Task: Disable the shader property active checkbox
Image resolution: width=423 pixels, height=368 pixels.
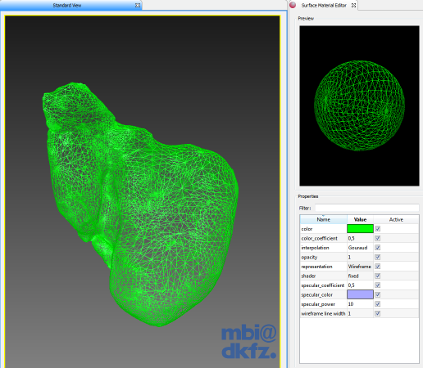Action: click(x=378, y=276)
